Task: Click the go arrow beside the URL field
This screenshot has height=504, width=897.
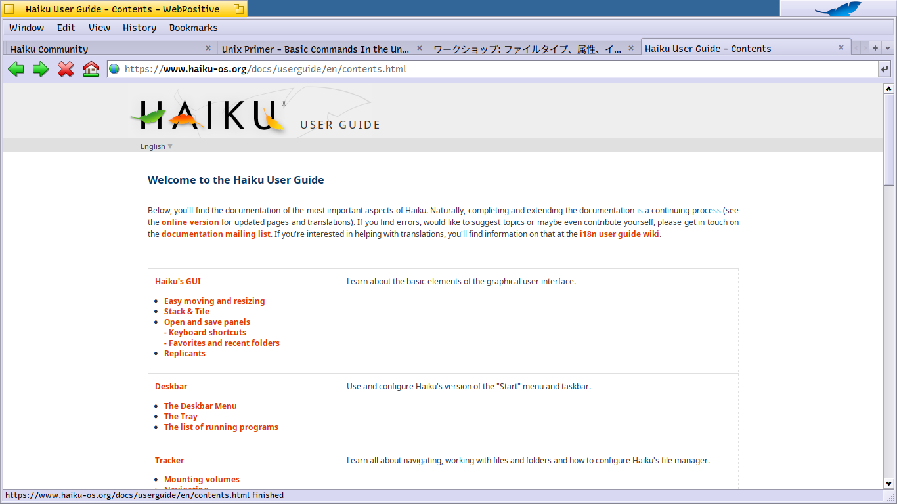Action: 884,69
